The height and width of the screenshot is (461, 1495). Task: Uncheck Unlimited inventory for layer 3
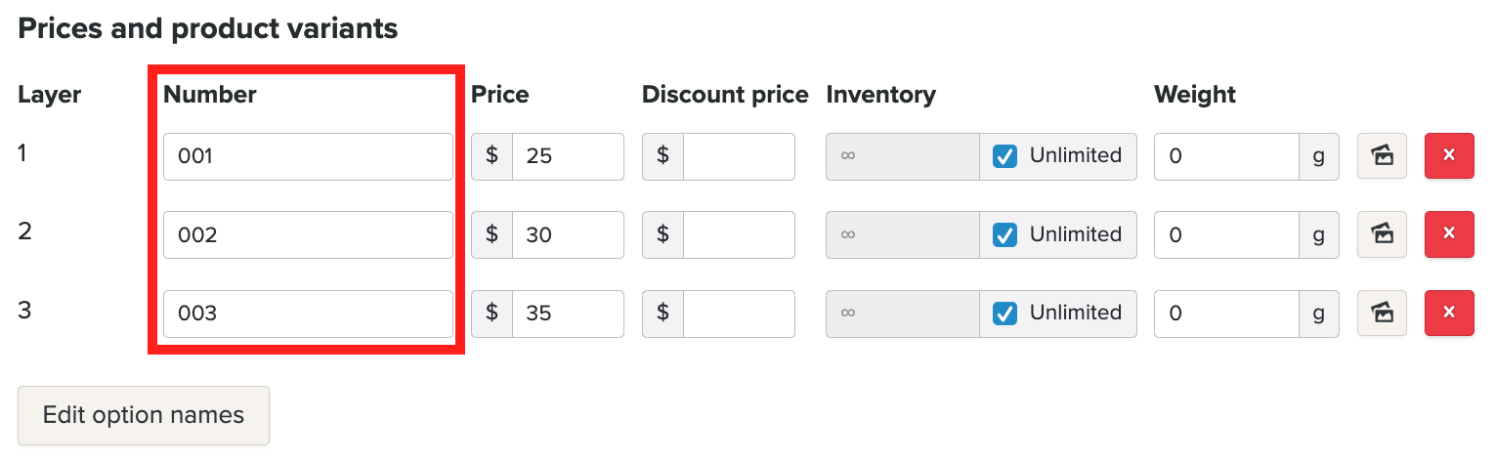coord(1004,314)
